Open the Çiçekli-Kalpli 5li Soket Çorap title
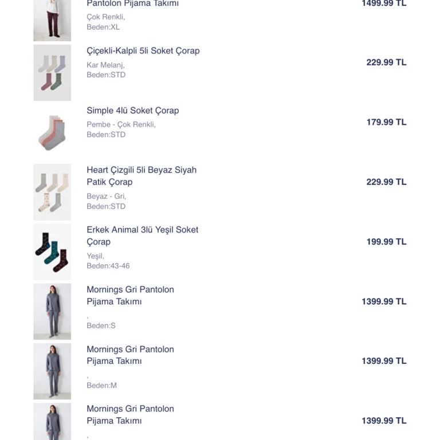 coord(143,51)
